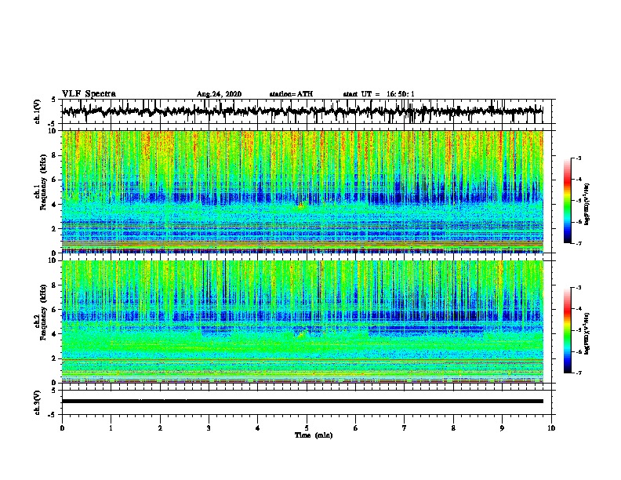Select the "Time (min)" axis label
The height and width of the screenshot is (480, 621).
tap(314, 435)
